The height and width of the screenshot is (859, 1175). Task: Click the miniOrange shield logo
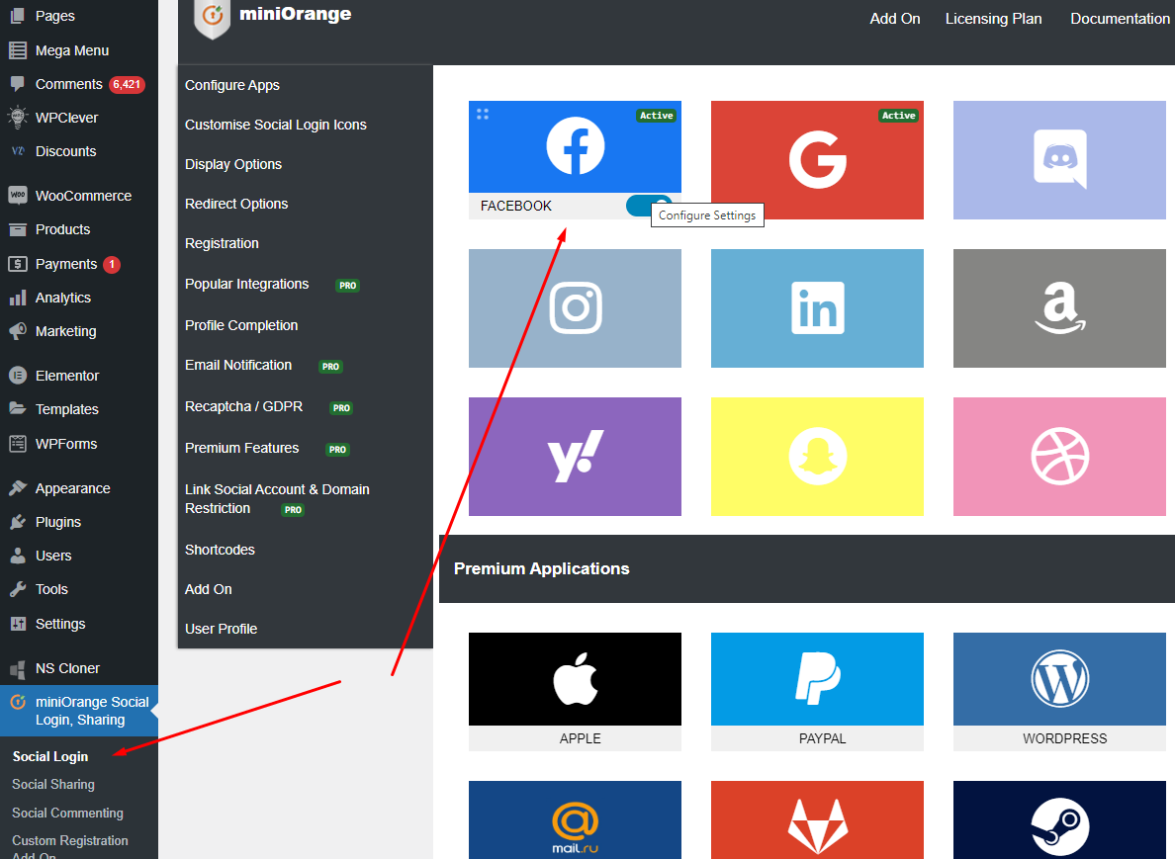212,17
